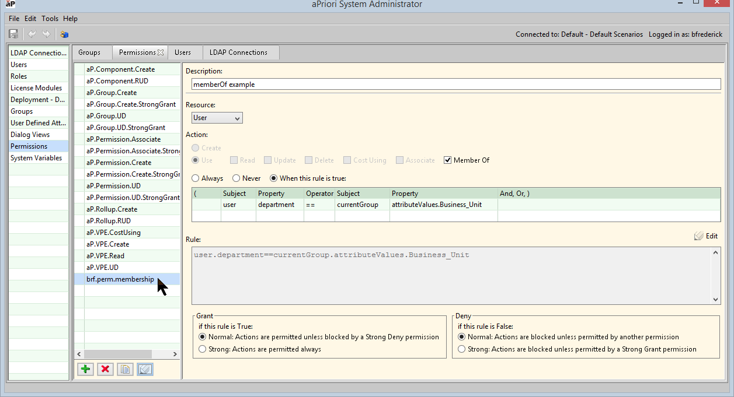Select the Always radio button

pyautogui.click(x=196, y=178)
